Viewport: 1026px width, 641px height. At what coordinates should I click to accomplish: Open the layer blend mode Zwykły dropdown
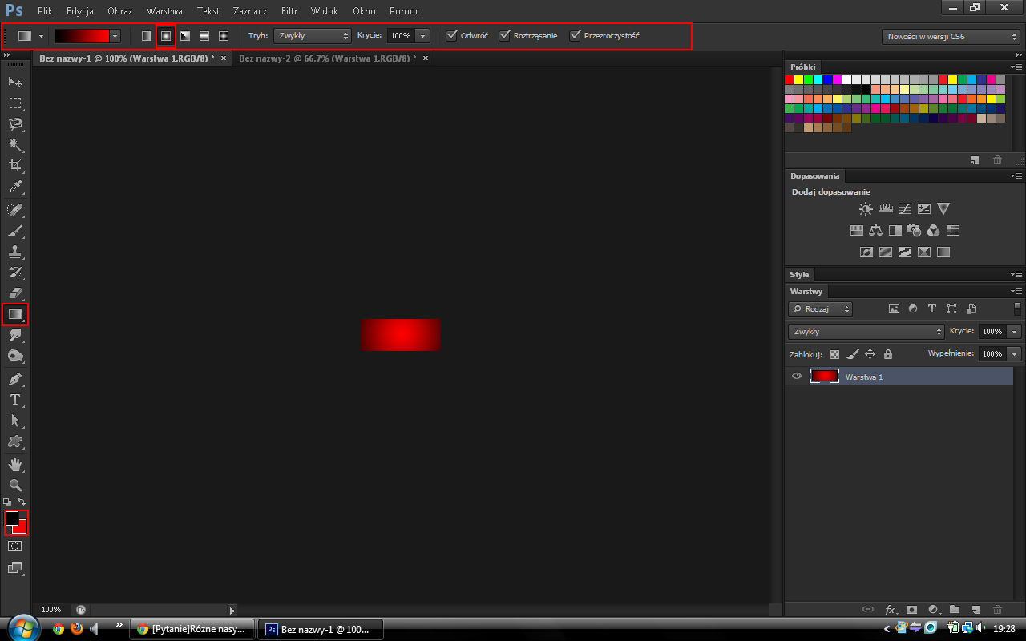(866, 332)
